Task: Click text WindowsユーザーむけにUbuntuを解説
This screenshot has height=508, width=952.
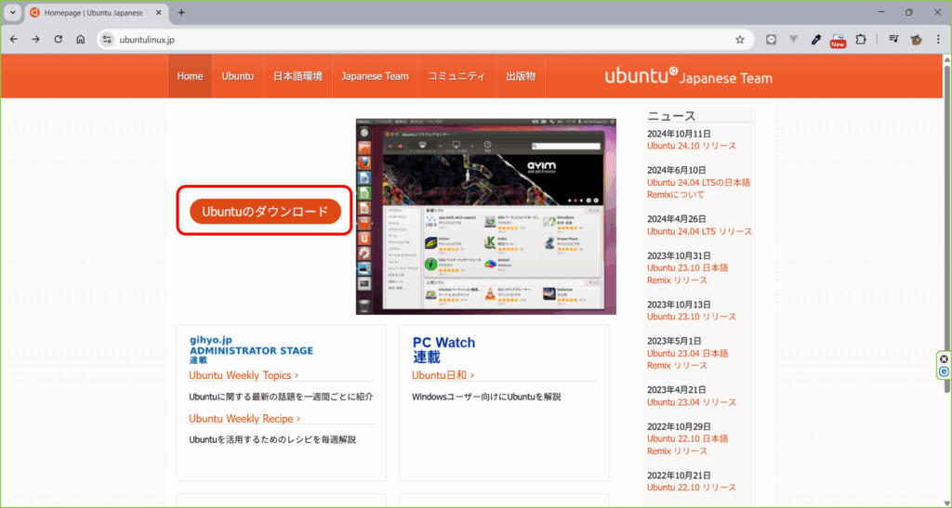Action: click(486, 397)
